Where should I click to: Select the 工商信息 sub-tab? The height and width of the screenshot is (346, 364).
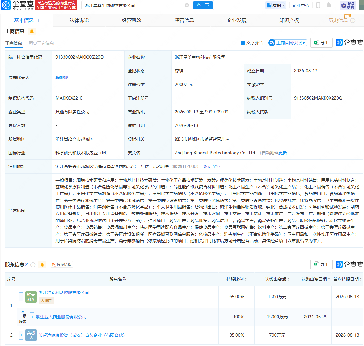pyautogui.click(x=14, y=43)
